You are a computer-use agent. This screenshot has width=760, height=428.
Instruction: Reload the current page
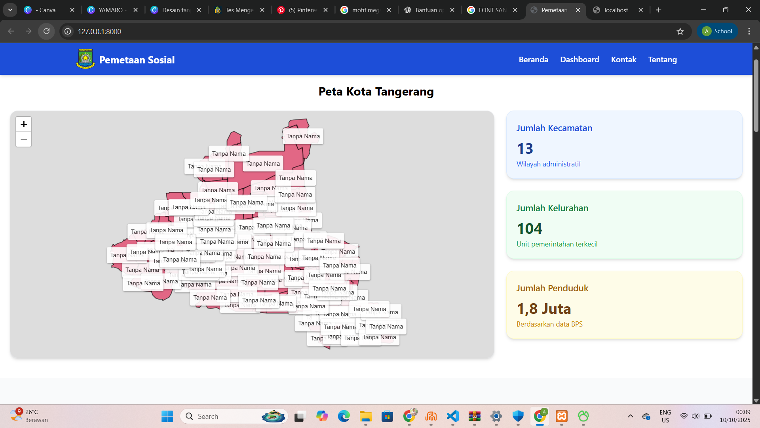point(46,31)
